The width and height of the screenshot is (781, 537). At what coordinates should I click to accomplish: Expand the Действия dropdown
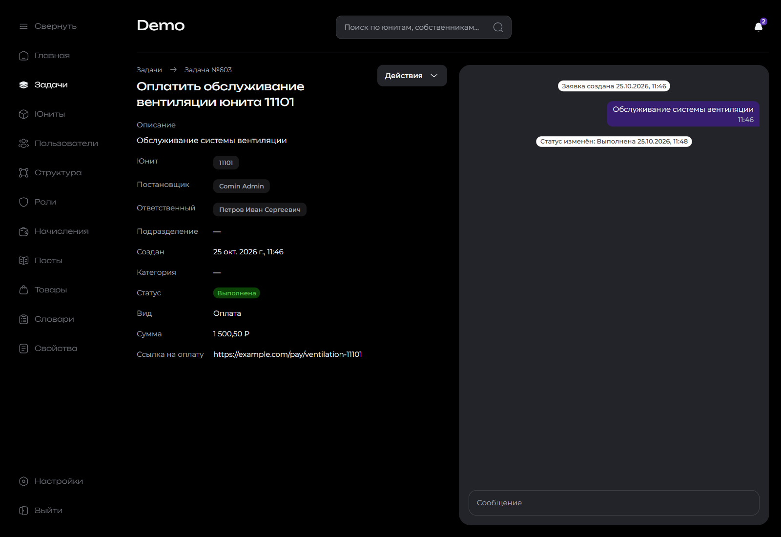click(412, 76)
